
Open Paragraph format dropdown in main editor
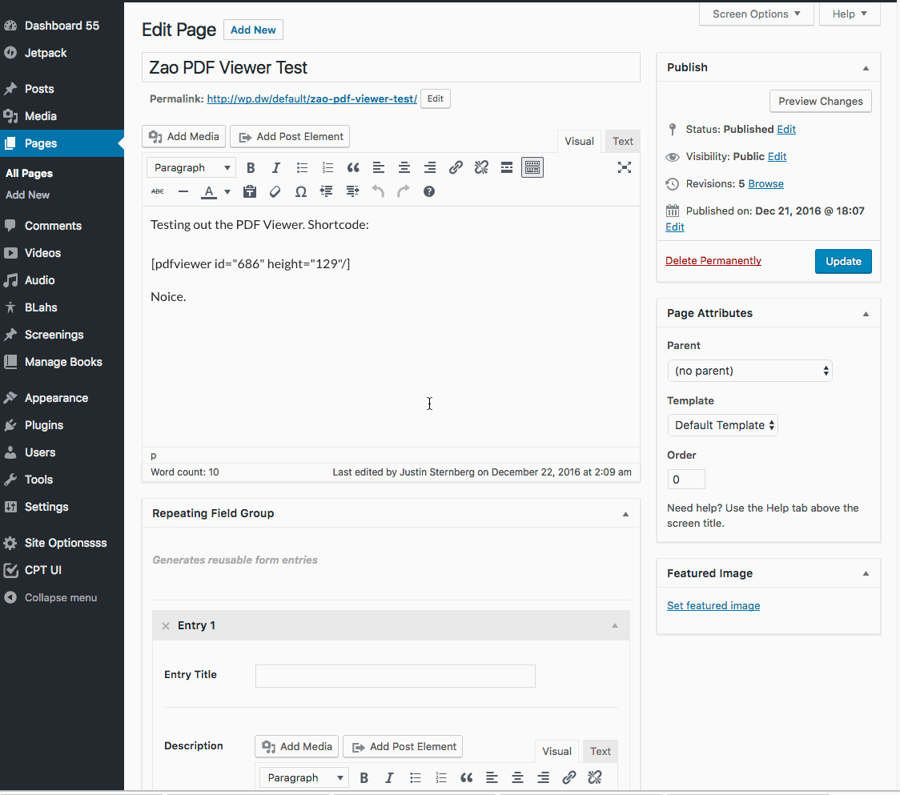point(191,167)
